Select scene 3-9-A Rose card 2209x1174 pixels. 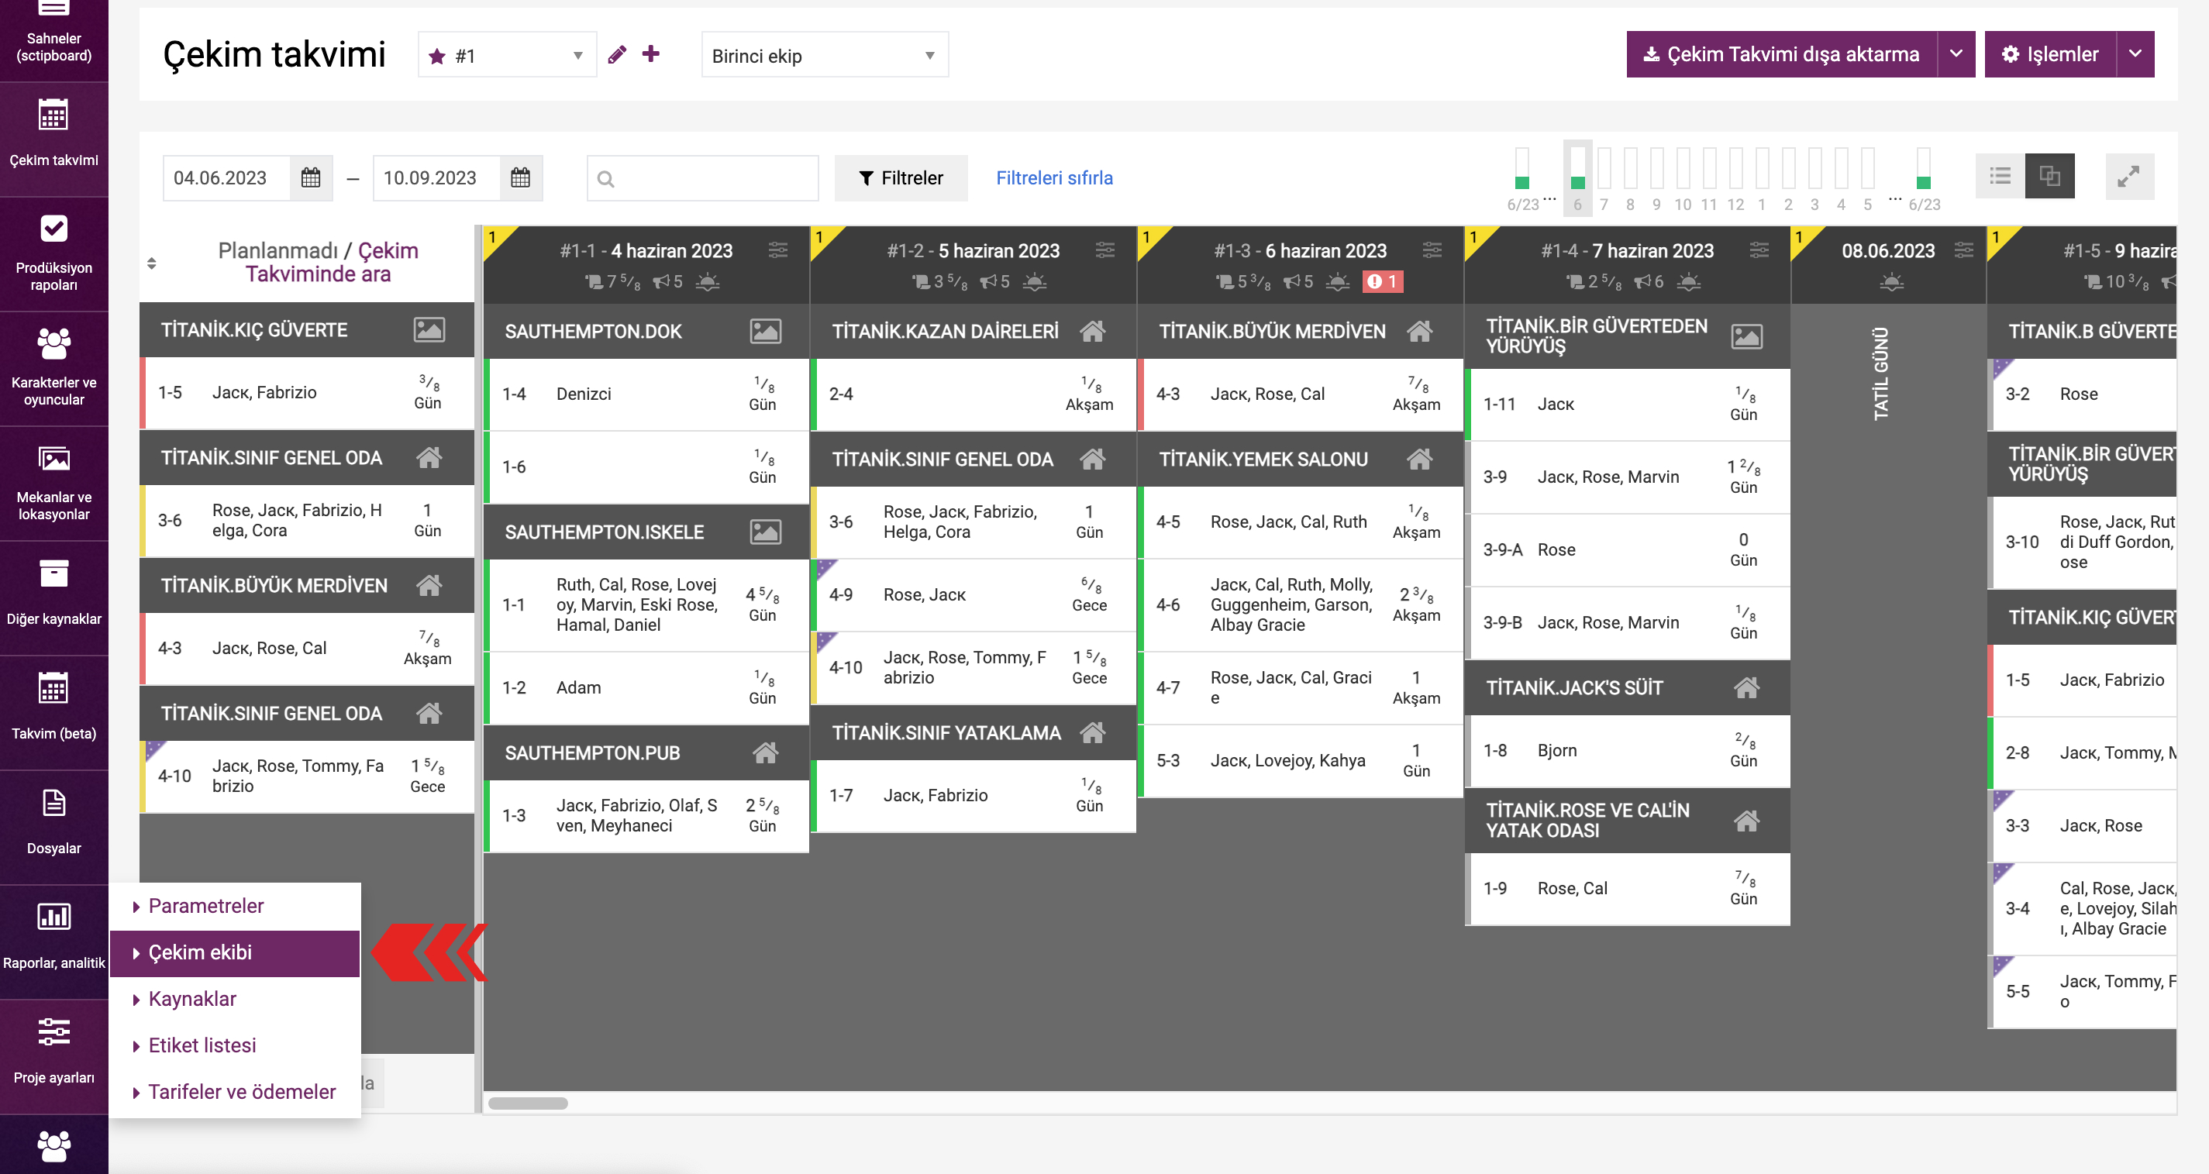point(1628,549)
